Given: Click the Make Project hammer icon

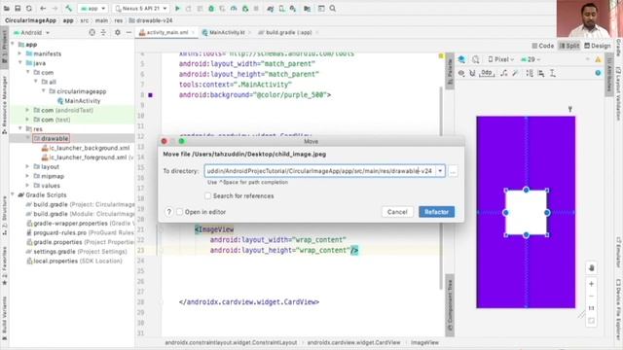Looking at the screenshot, I should 68,9.
